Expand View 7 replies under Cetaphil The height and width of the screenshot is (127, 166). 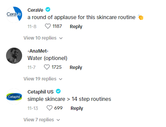pyautogui.click(x=42, y=120)
